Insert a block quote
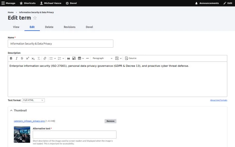Screen dimensions: 235x147 68,58
